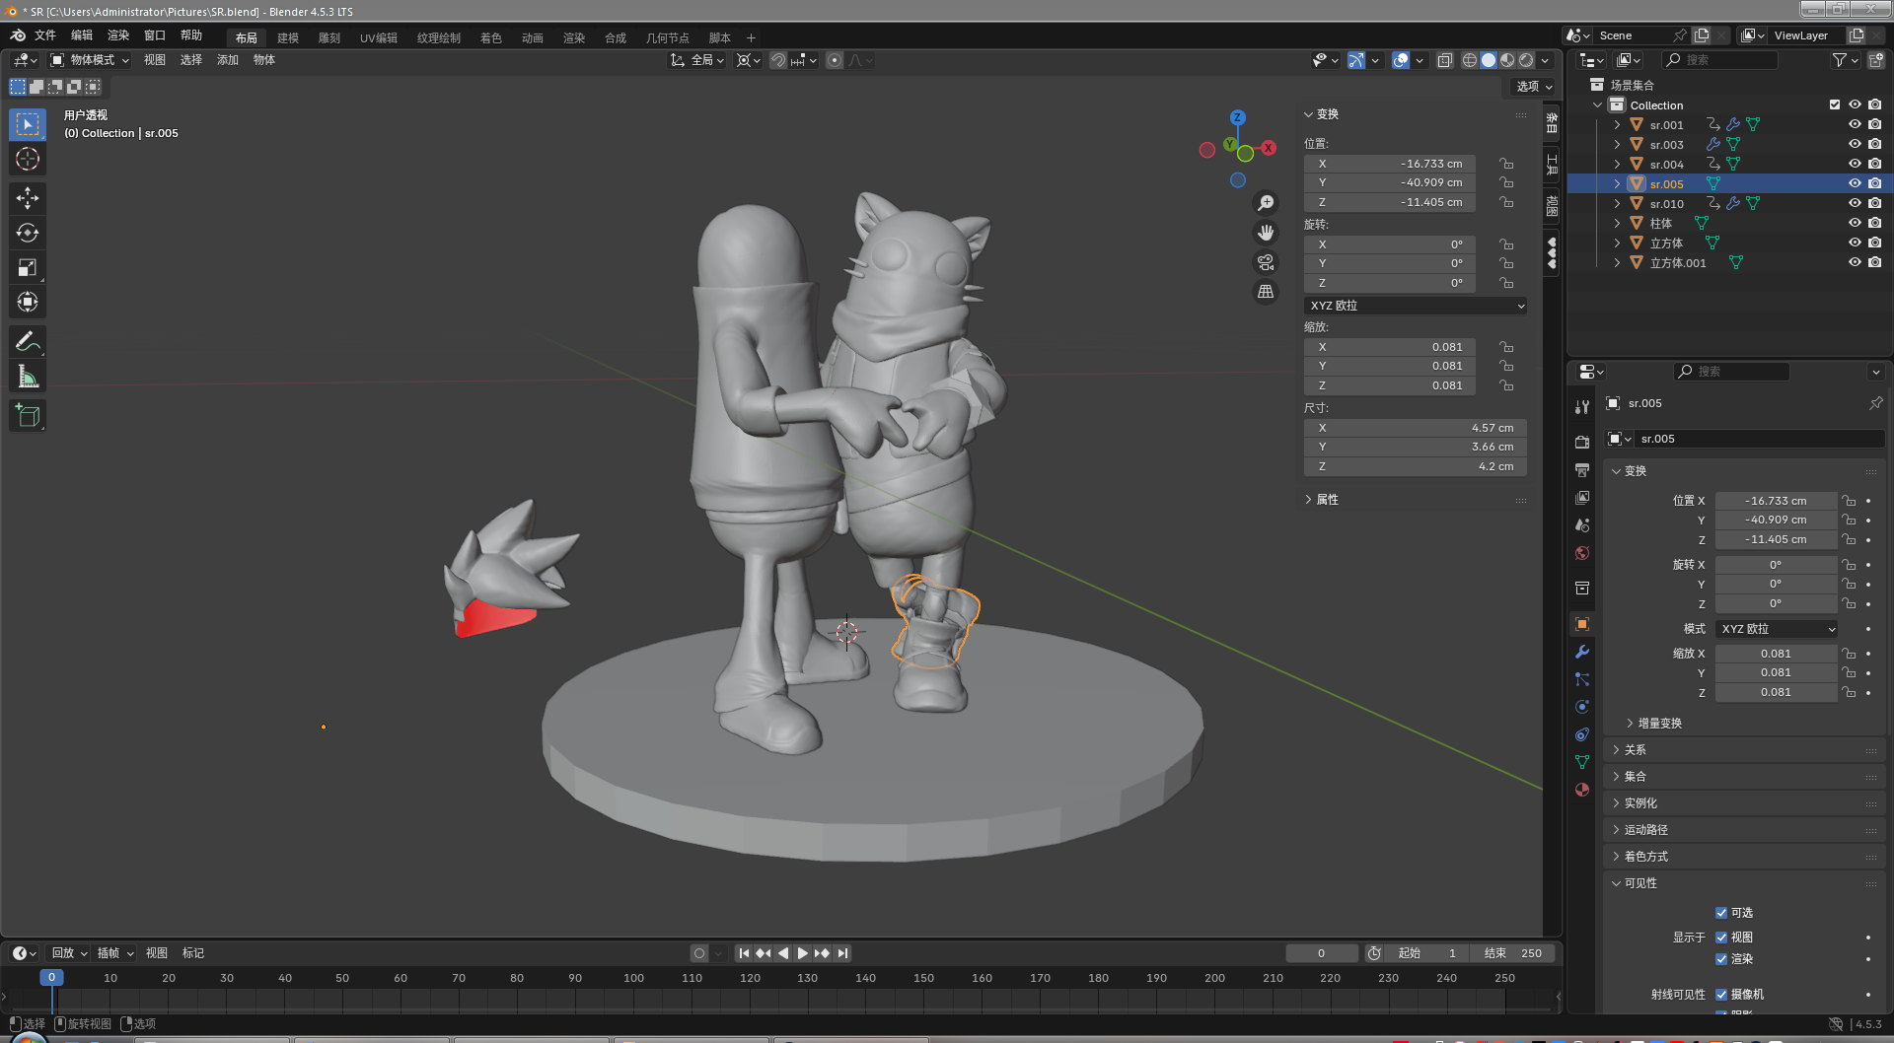Select the Box Select tool
1894x1043 pixels.
click(28, 124)
